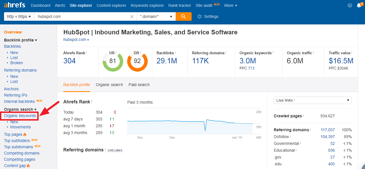
Task: Open the More menu dropdown
Action: pos(231,5)
